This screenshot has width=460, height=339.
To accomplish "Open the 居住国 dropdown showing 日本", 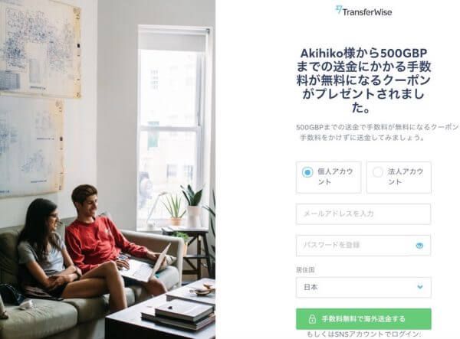I will point(363,287).
